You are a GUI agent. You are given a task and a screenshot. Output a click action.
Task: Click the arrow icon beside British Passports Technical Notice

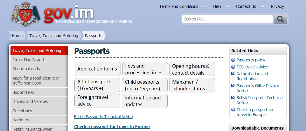click(x=233, y=98)
